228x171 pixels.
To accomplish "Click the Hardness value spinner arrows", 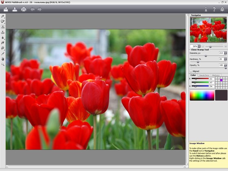I will (226, 59).
